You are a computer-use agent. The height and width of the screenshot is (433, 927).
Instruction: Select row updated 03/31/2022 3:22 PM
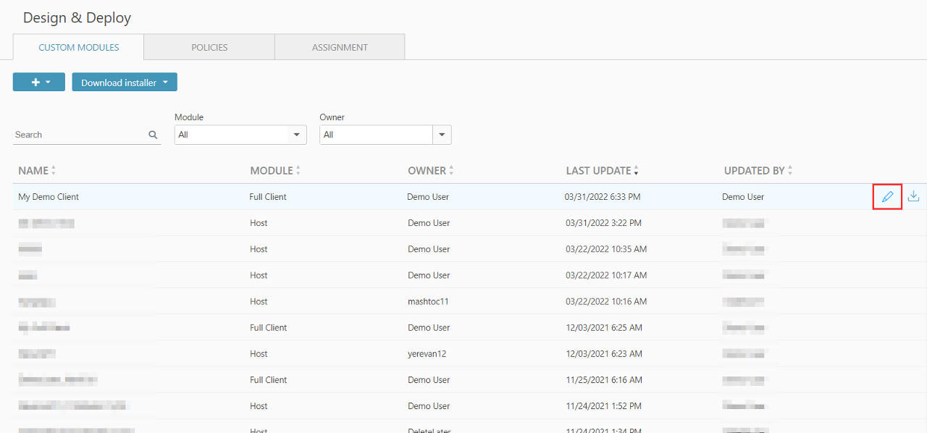pos(603,223)
